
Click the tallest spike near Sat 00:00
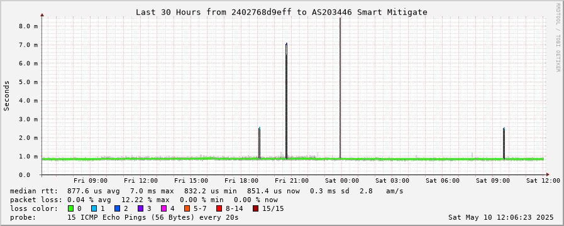click(340, 88)
